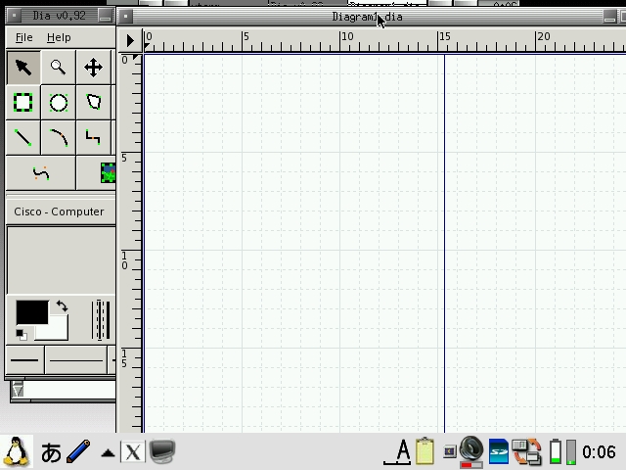Viewport: 626px width, 470px height.
Task: Open the File menu
Action: pos(22,37)
